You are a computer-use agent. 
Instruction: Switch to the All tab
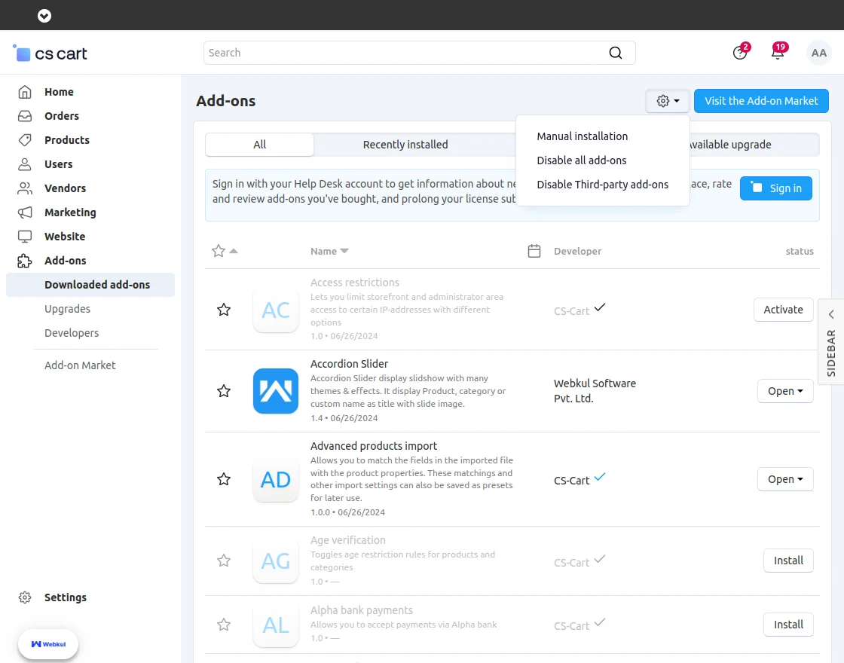(259, 145)
